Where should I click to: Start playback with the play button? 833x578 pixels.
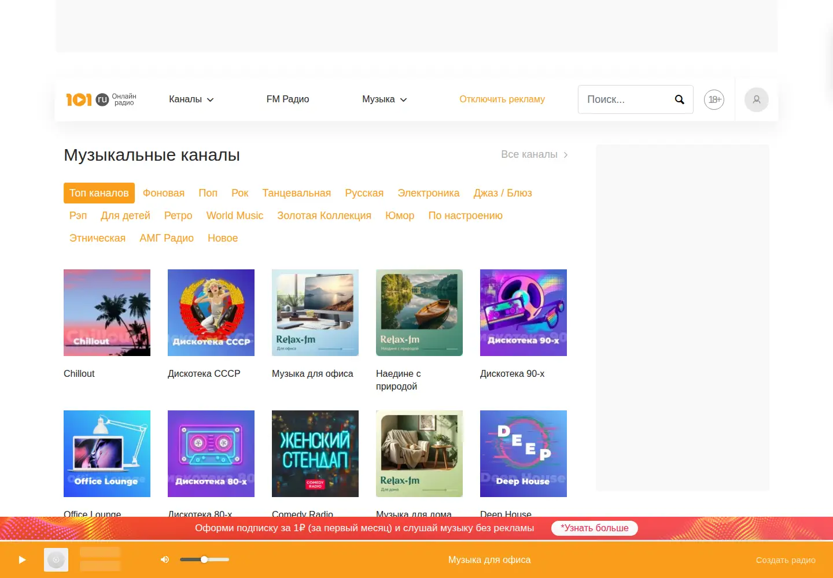tap(22, 560)
